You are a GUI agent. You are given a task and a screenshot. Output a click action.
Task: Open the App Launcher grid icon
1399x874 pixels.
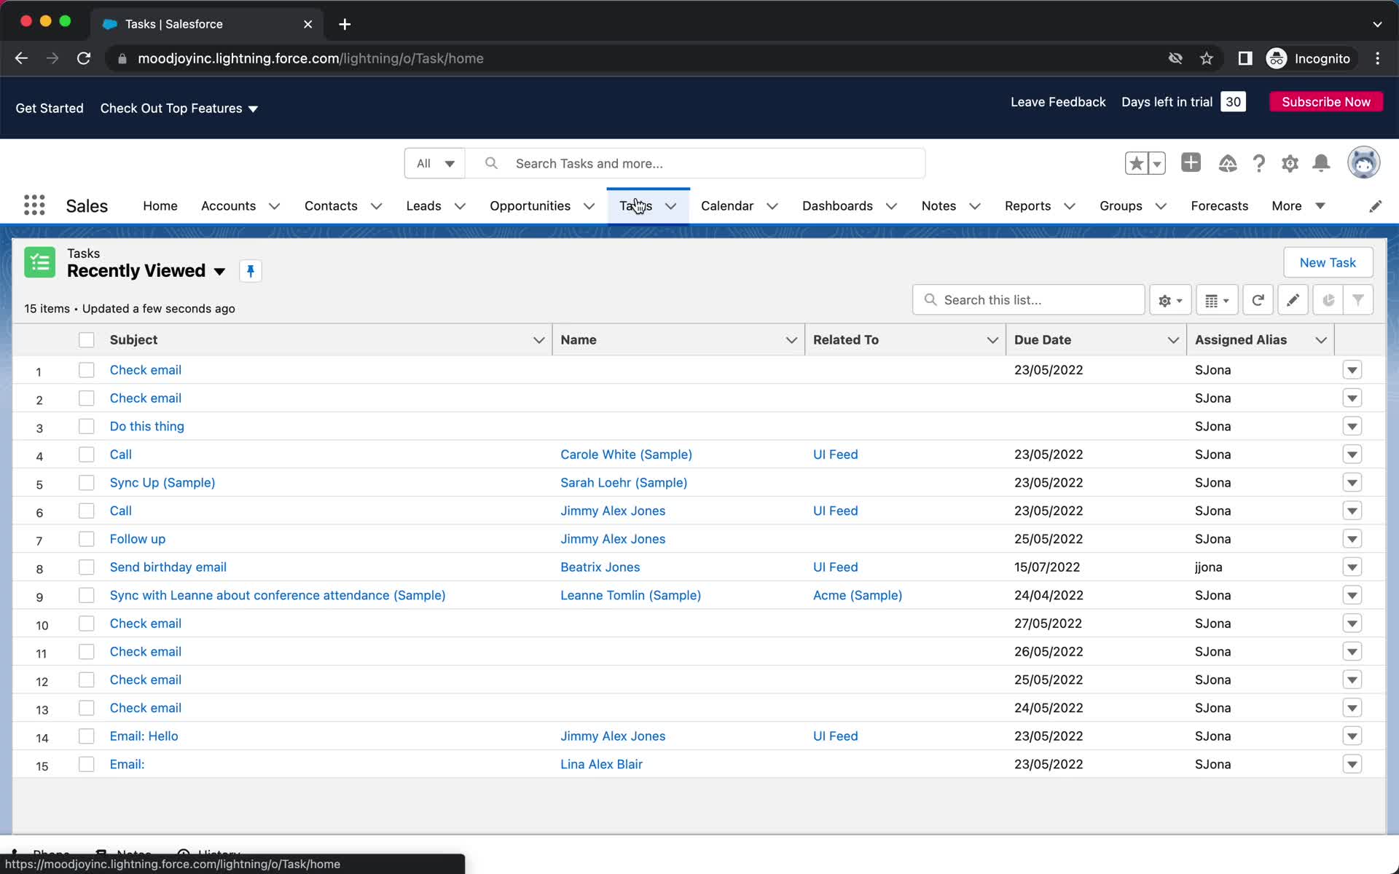[34, 205]
